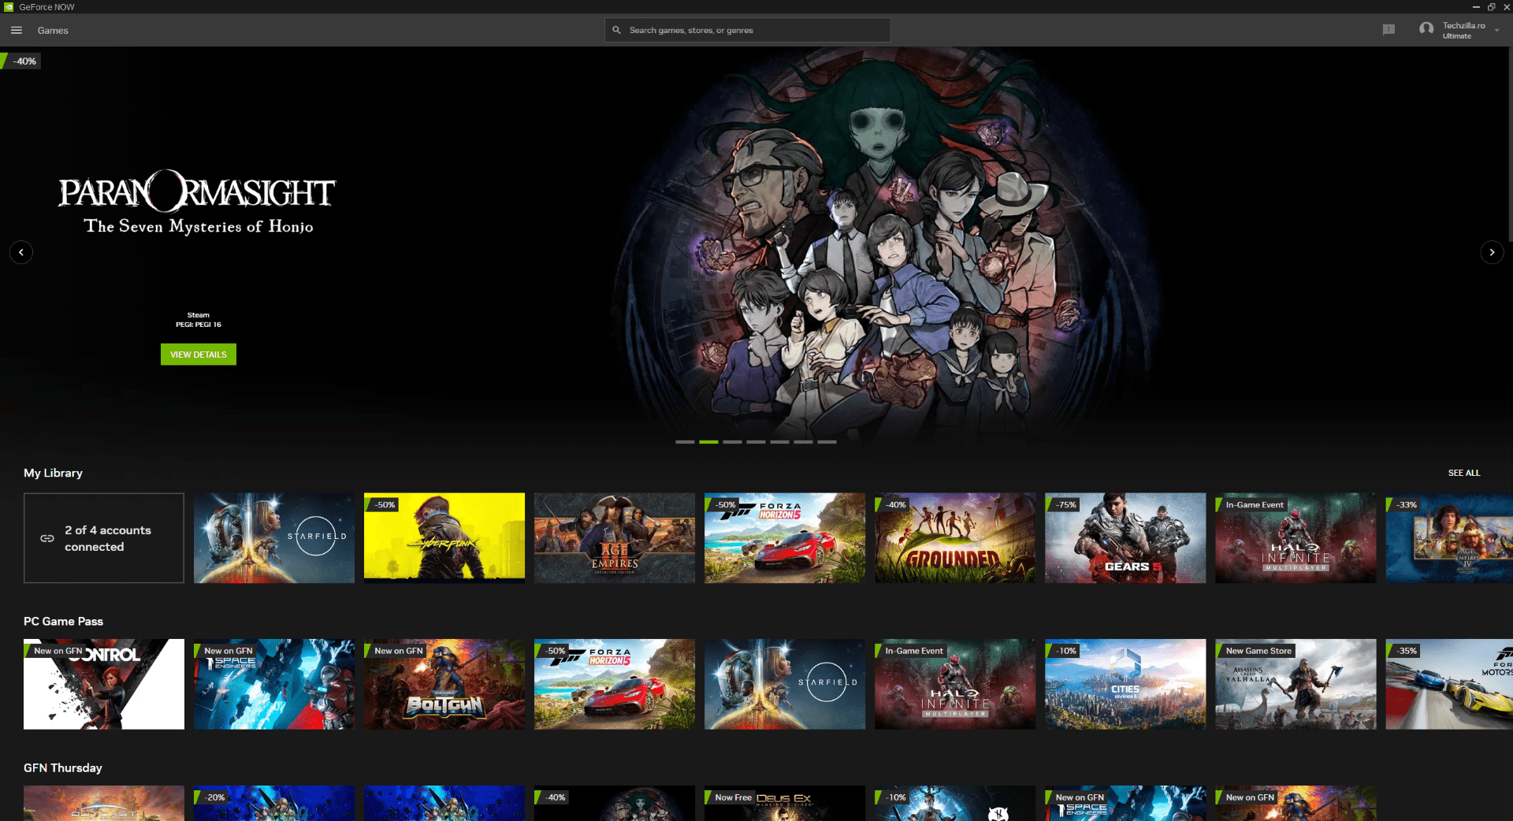Viewport: 1513px width, 821px height.
Task: Open Starfield in PC Game Pass
Action: (x=785, y=684)
